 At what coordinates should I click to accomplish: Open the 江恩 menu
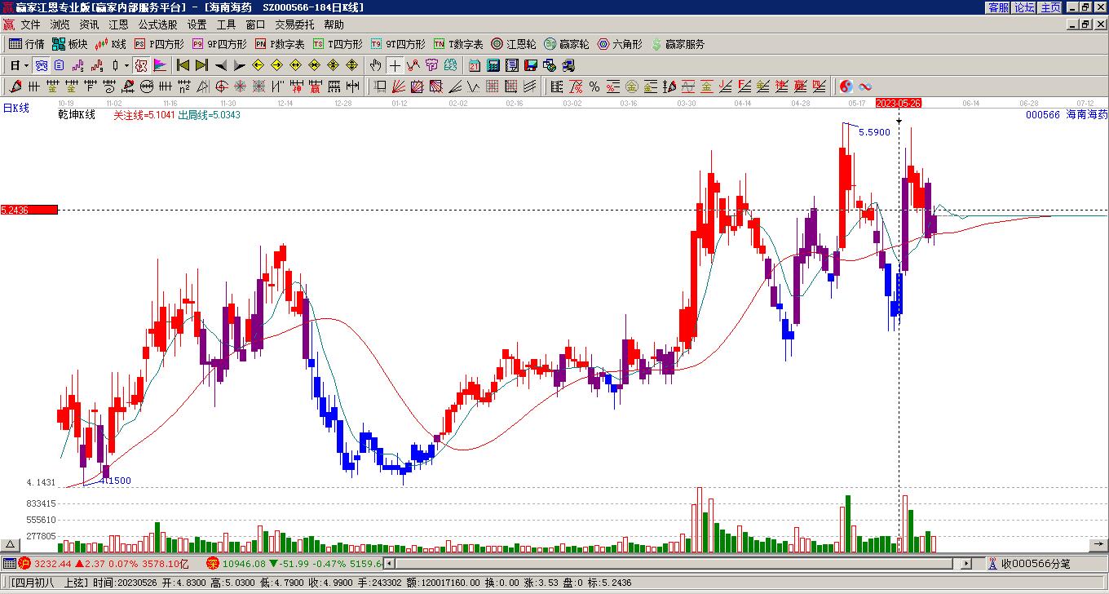(118, 24)
